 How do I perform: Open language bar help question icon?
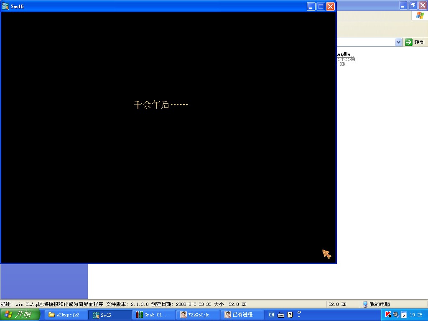coord(290,315)
